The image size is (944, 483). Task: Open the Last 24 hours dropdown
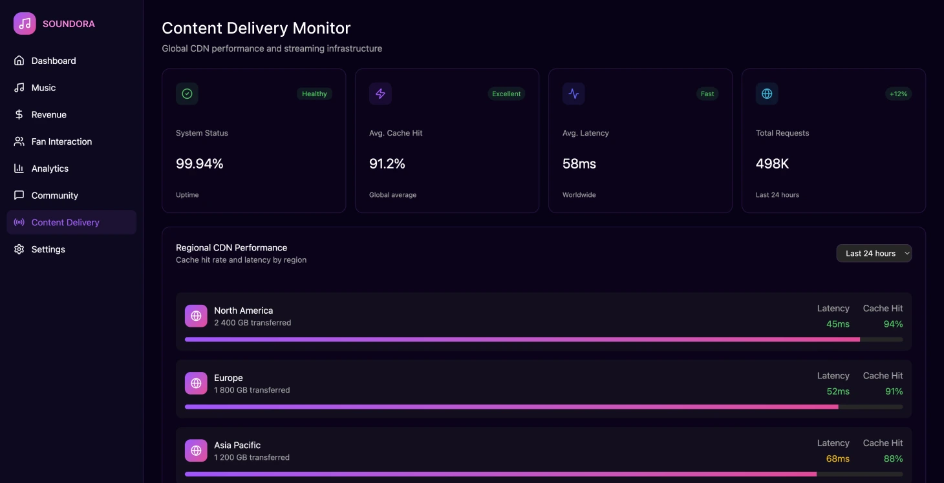(x=874, y=253)
